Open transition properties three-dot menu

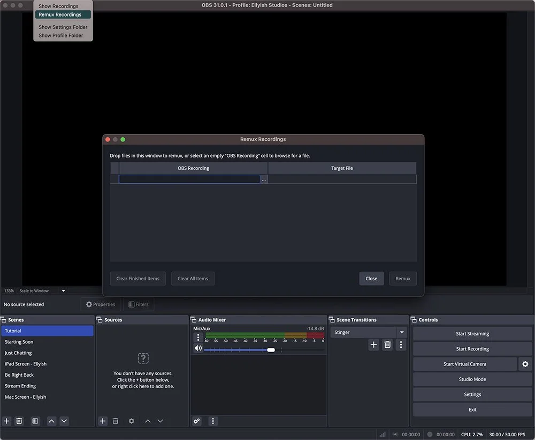coord(401,345)
